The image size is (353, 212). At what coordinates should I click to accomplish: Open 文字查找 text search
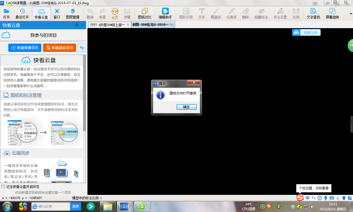click(x=313, y=14)
